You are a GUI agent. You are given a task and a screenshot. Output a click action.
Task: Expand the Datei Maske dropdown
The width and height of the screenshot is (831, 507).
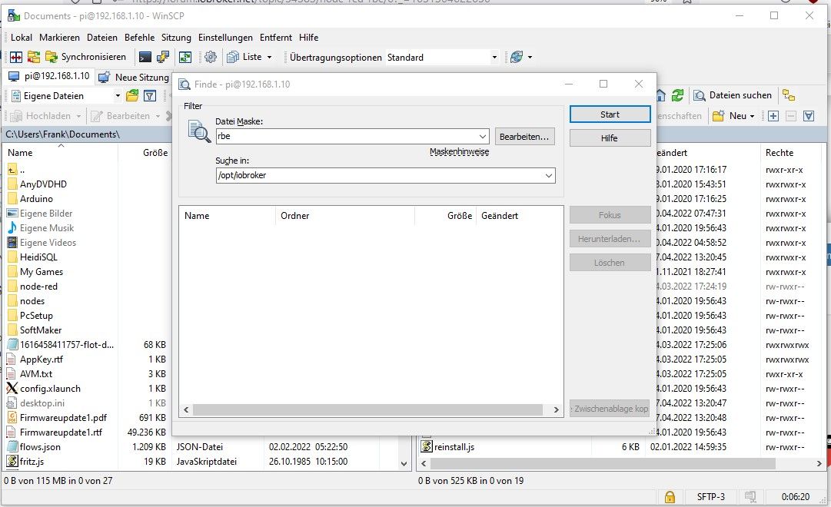click(481, 137)
